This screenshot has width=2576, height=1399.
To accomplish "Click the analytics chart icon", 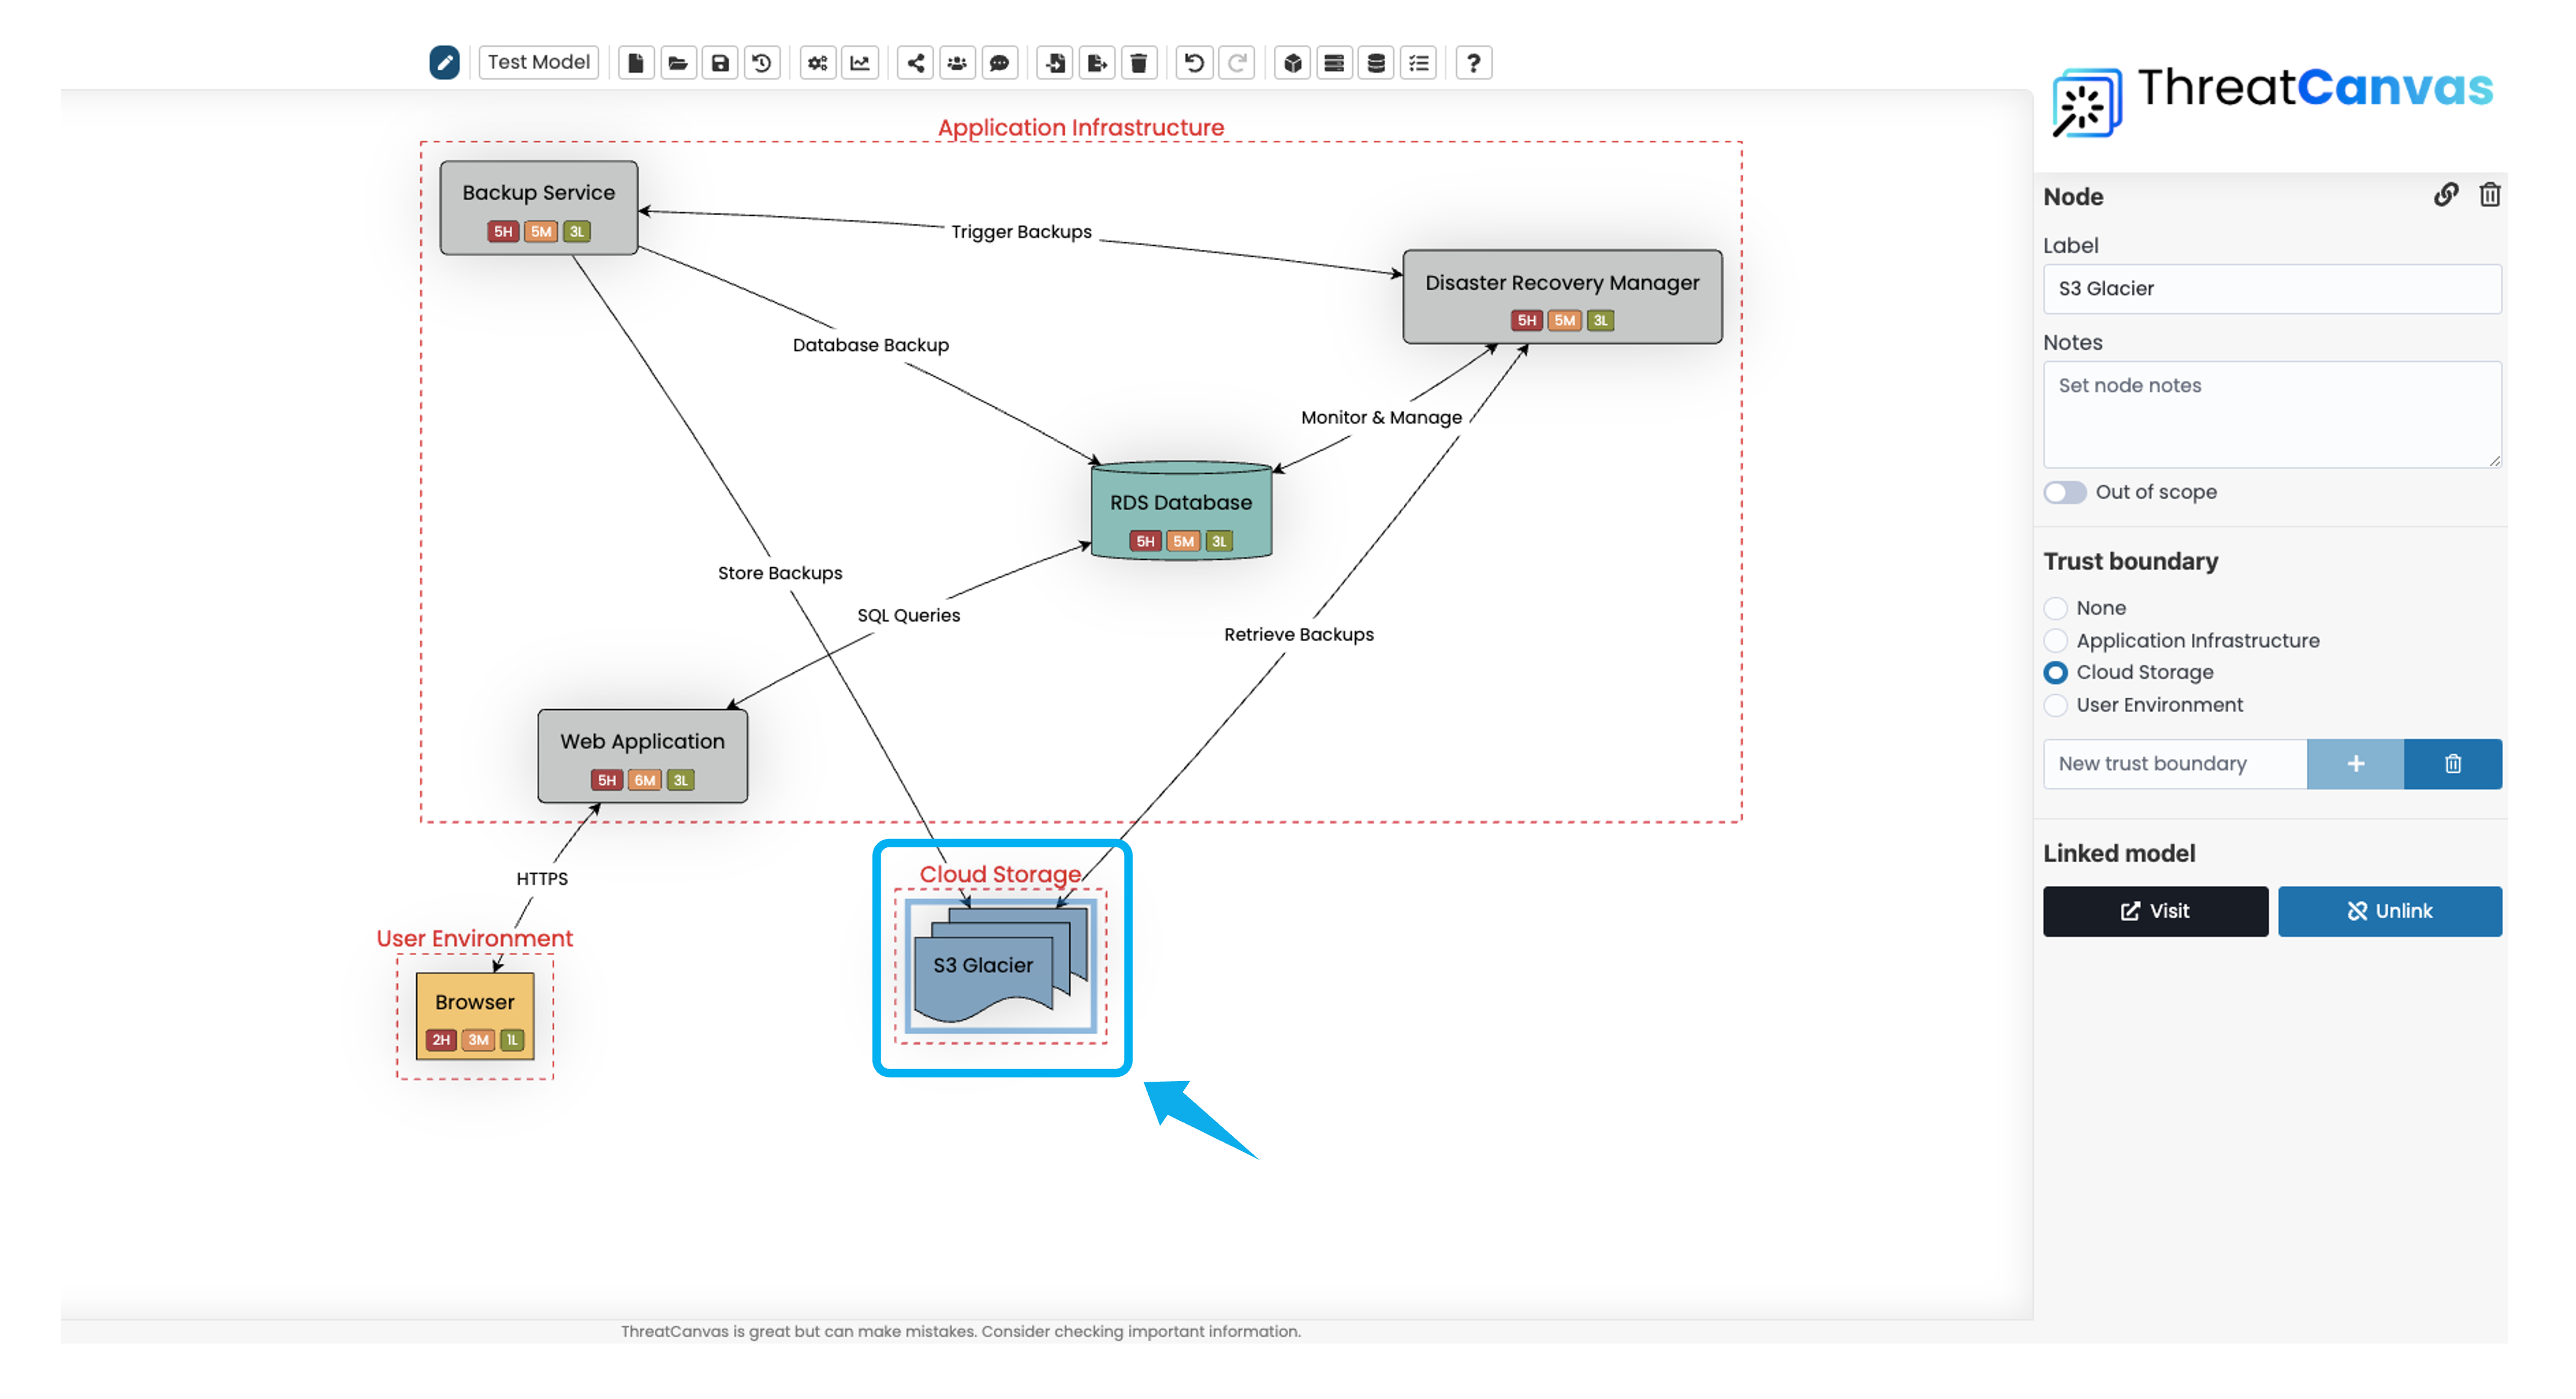I will 860,63.
